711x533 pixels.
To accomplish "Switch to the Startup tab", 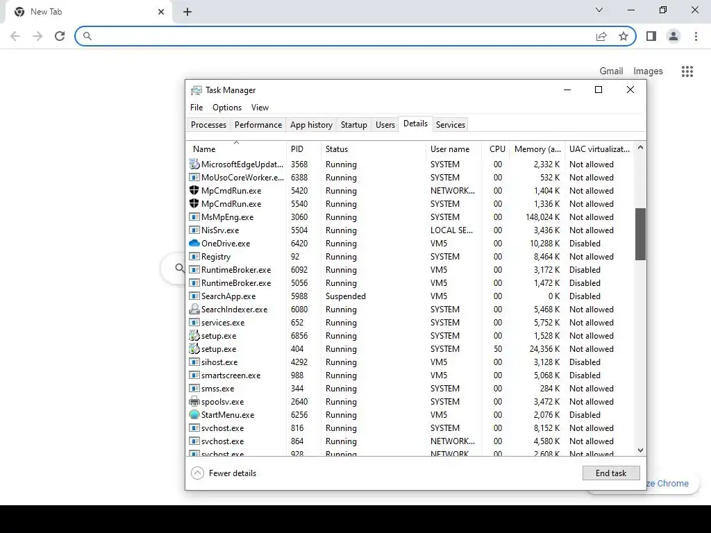I will point(353,125).
